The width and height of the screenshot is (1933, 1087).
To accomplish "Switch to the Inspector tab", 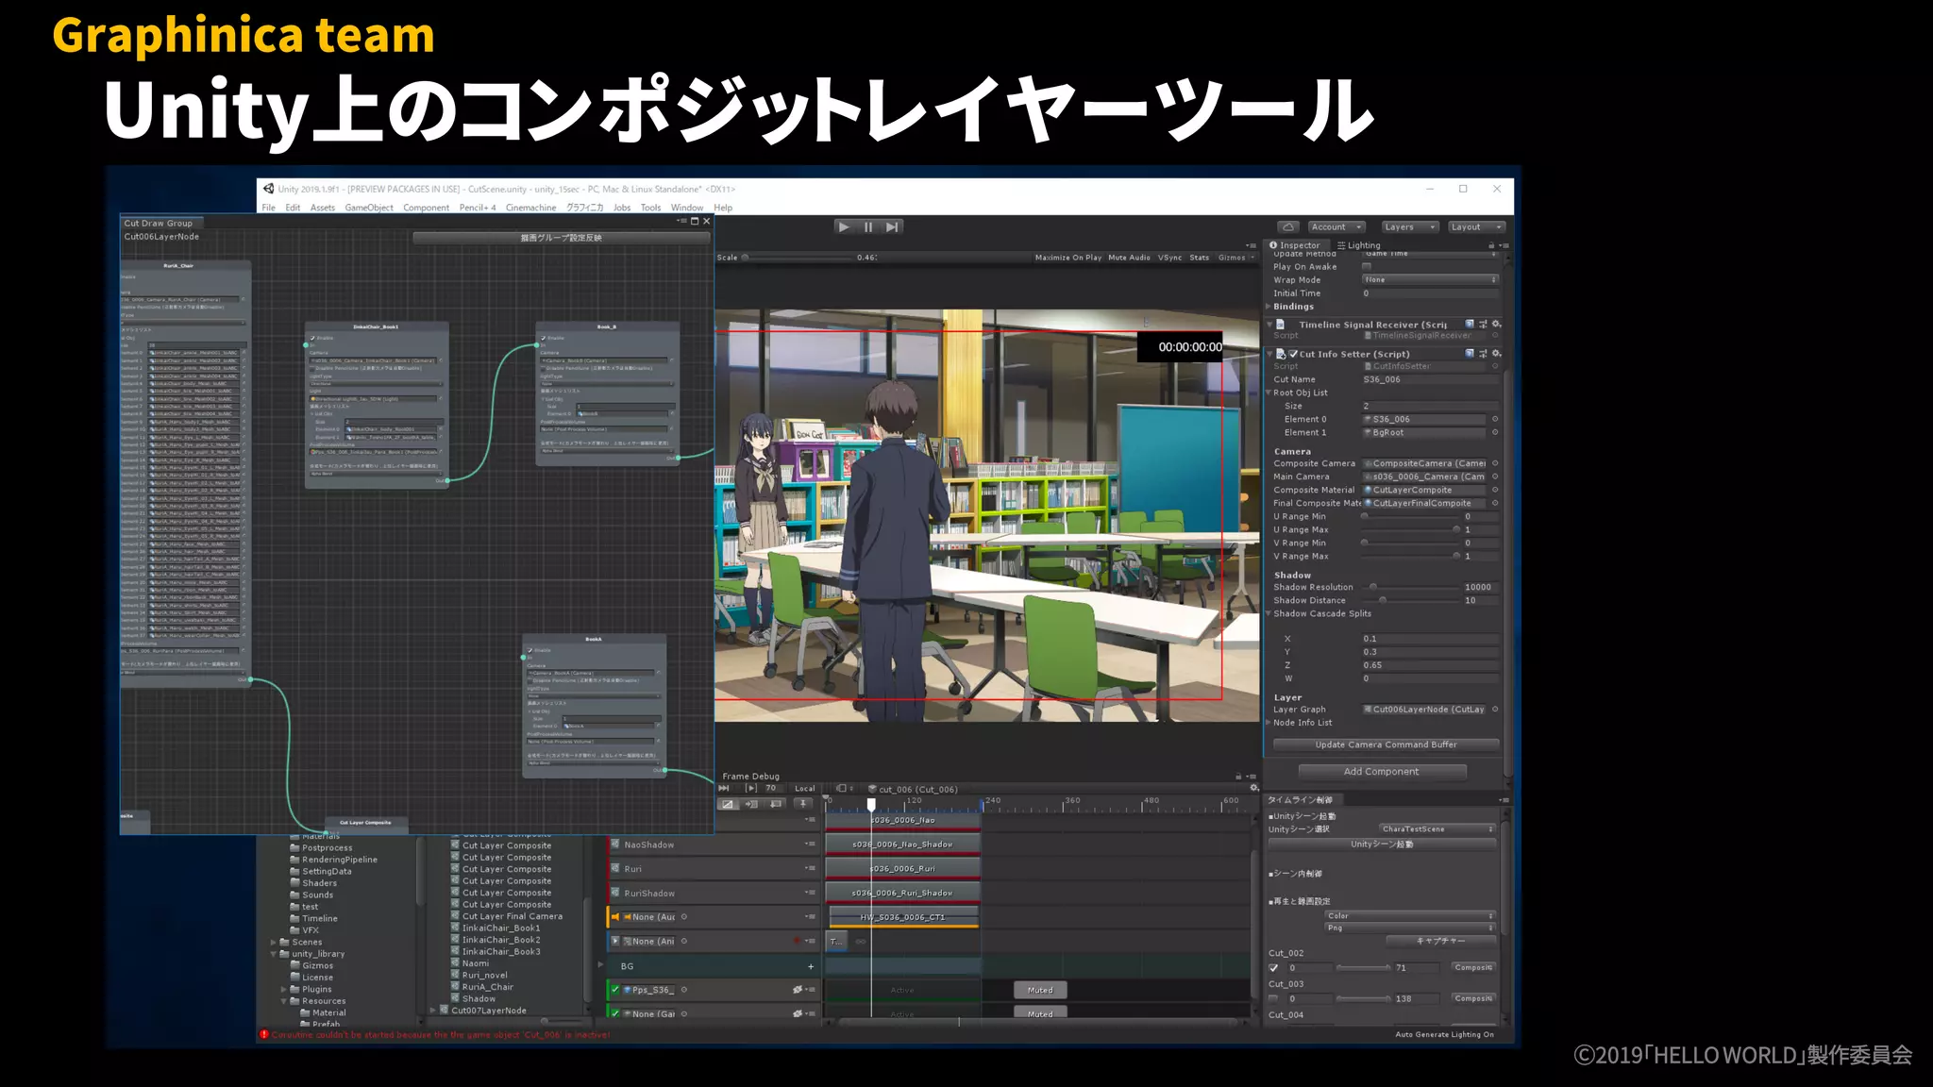I will pos(1295,245).
